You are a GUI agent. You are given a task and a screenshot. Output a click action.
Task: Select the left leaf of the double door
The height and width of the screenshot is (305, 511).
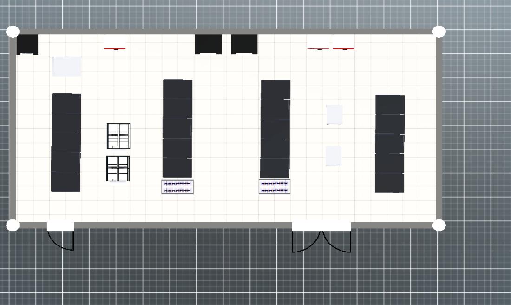(306, 238)
